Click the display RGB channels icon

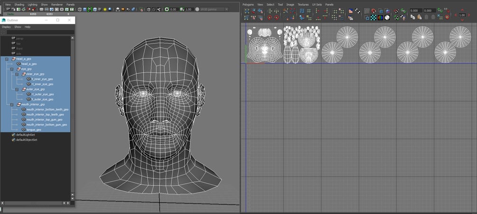380,18
